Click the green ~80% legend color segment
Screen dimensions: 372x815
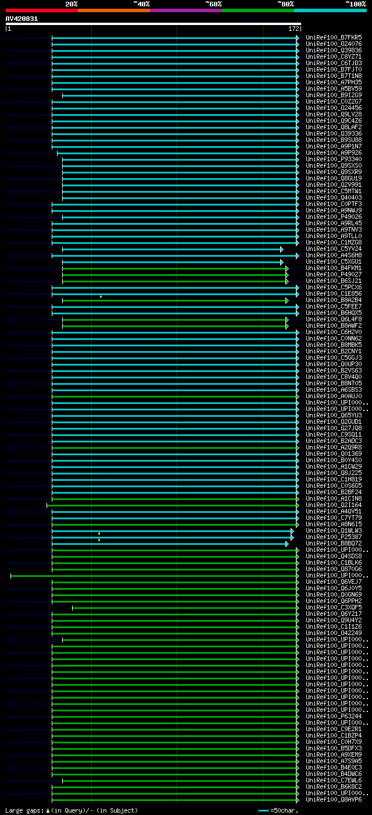258,10
